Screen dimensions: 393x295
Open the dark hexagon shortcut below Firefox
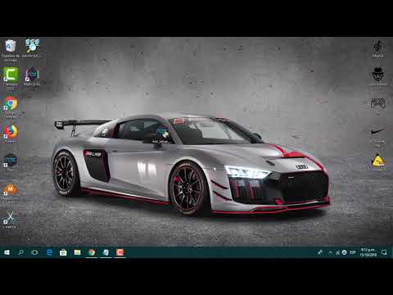coord(11,163)
